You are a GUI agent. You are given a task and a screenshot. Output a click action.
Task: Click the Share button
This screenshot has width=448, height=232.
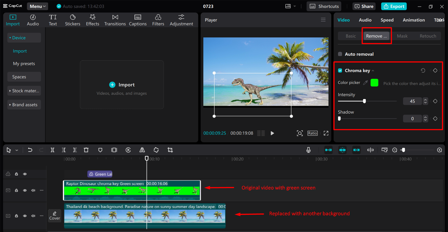[x=364, y=6]
